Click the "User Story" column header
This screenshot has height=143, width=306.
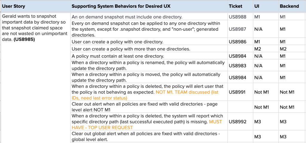click(13, 6)
